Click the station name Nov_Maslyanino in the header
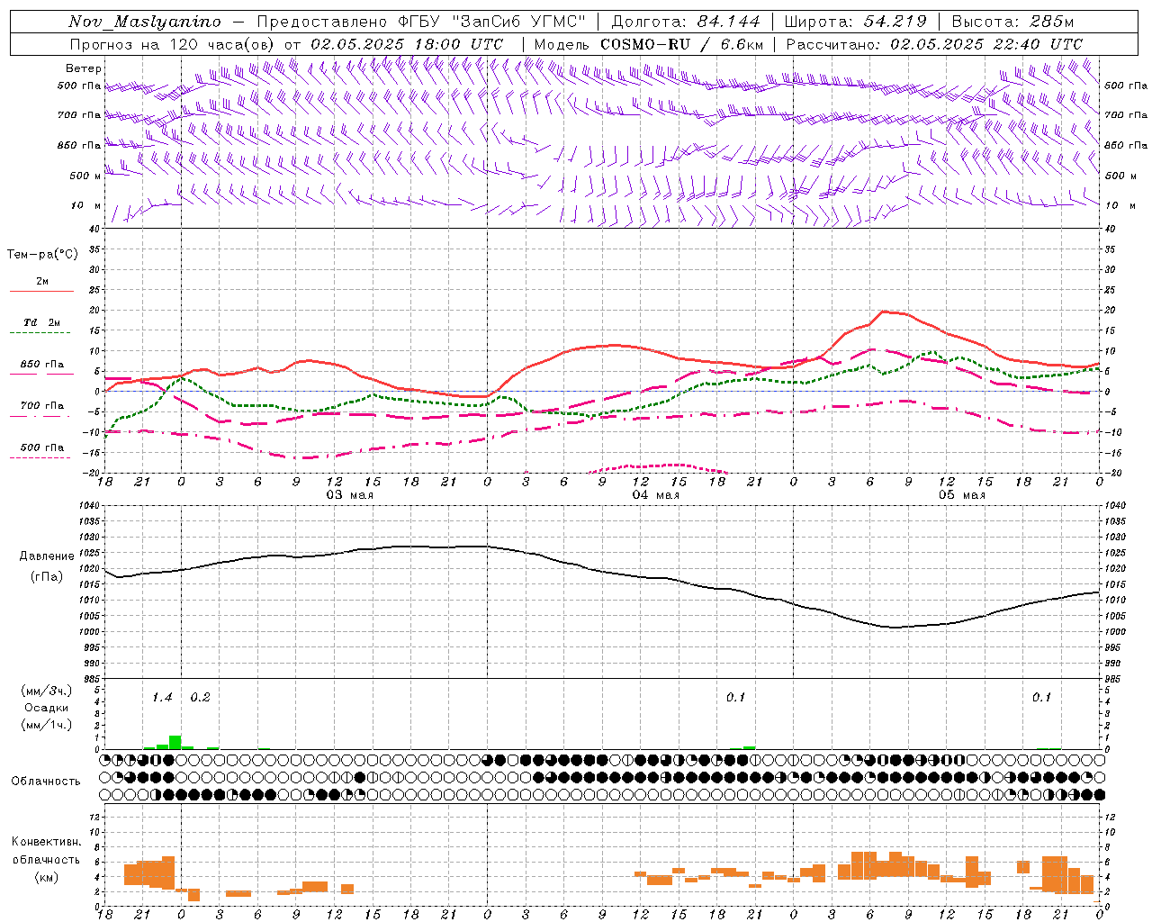 145,22
